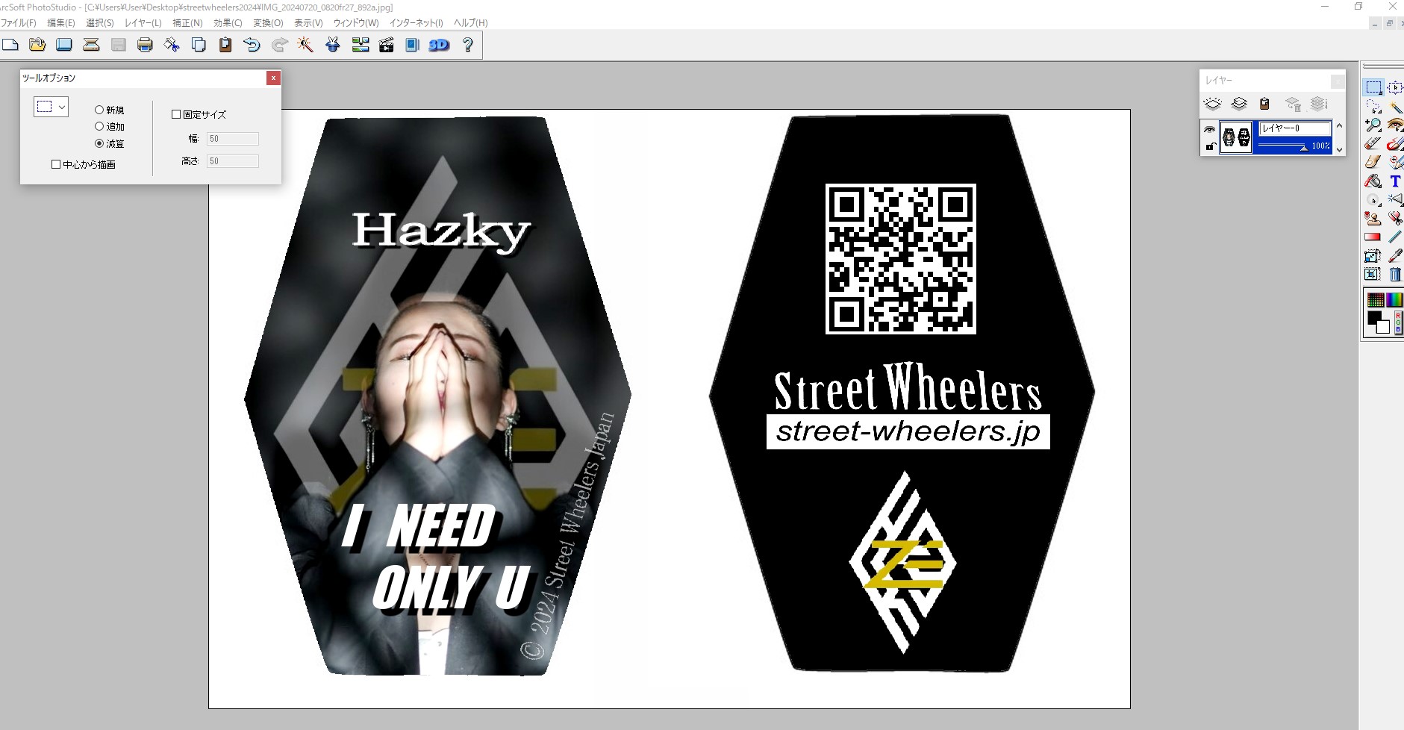Open the レイヤー(L) menu
1404x730 pixels.
(143, 23)
